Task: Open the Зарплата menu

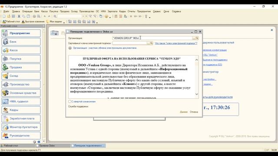Action: coord(113,11)
